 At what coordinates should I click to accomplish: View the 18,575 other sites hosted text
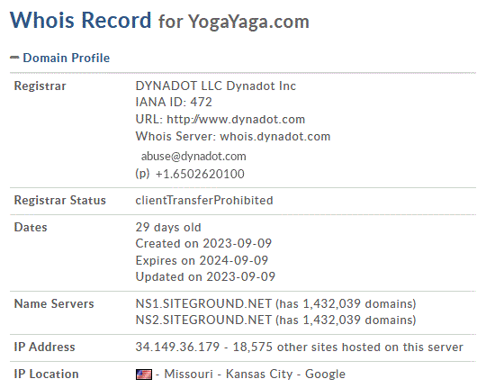348,347
